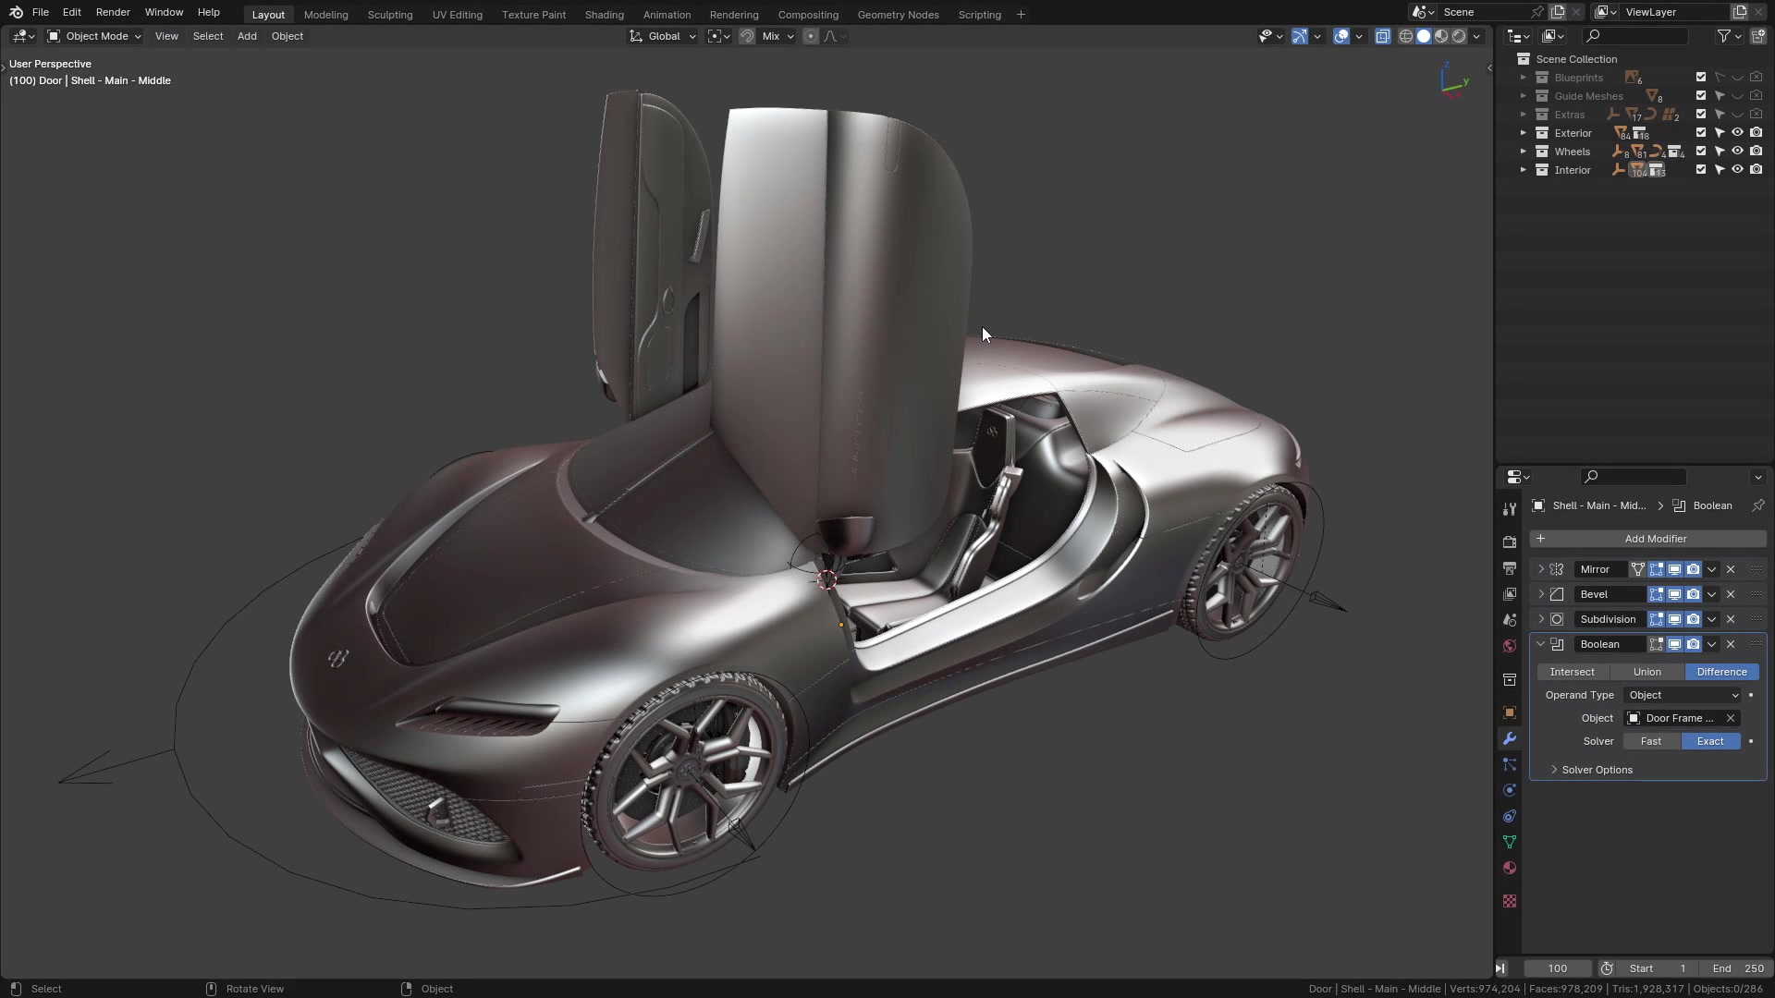This screenshot has height=998, width=1775.
Task: Toggle Bevel modifier viewport display
Action: coord(1674,594)
